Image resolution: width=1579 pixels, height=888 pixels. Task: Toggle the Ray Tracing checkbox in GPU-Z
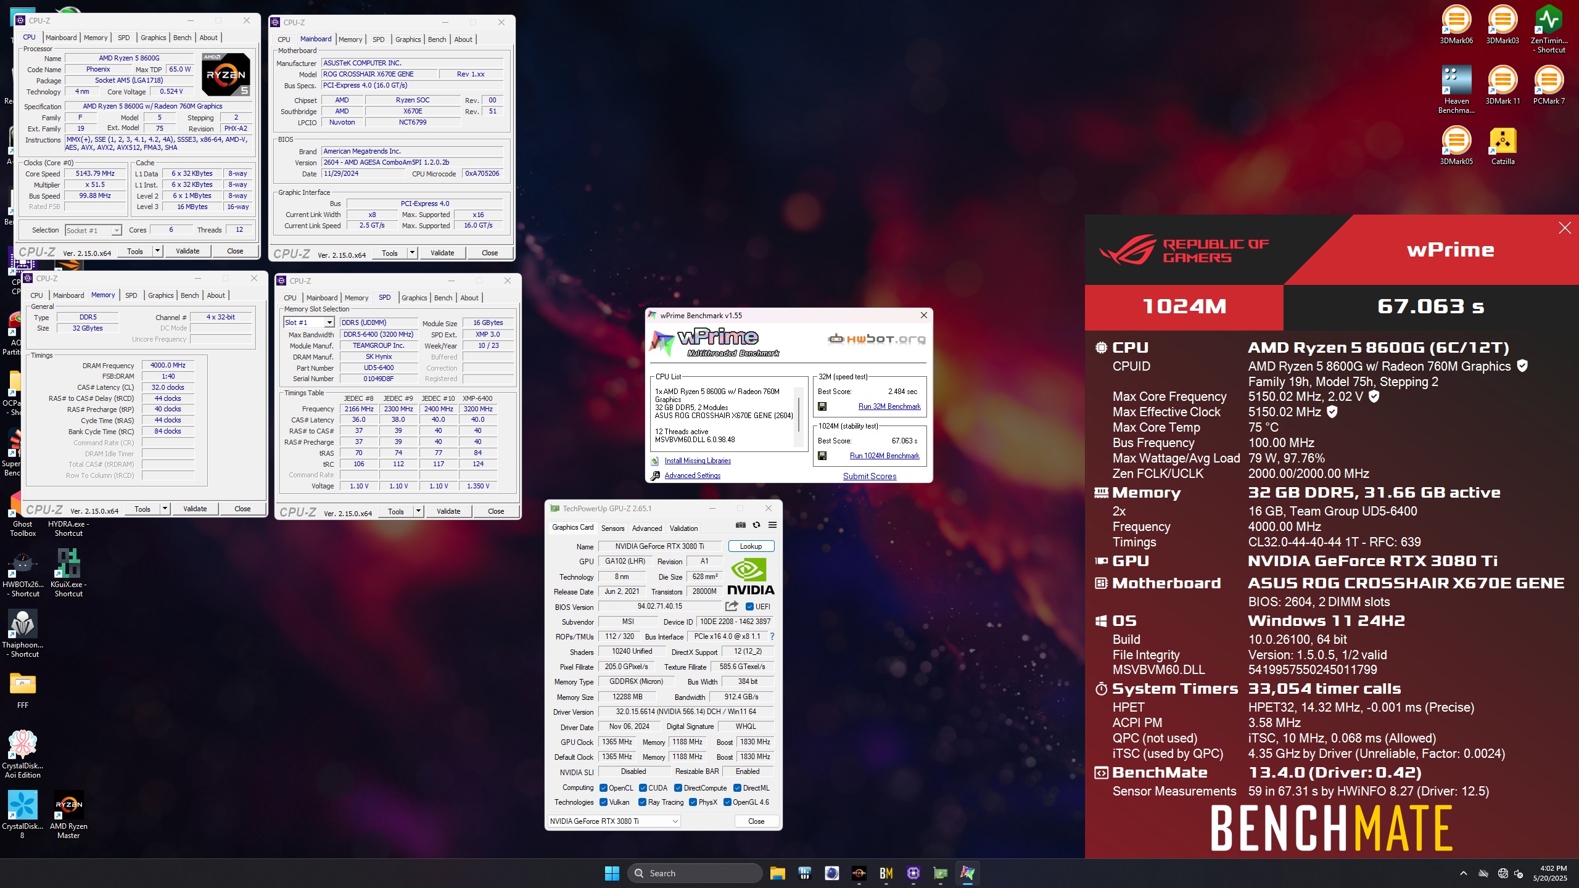click(x=642, y=802)
